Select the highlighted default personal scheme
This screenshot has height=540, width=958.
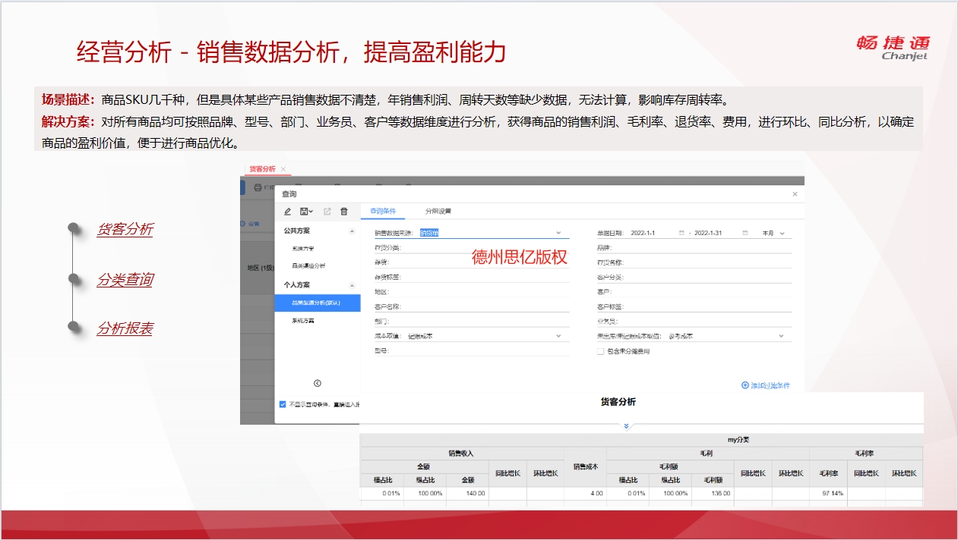317,303
